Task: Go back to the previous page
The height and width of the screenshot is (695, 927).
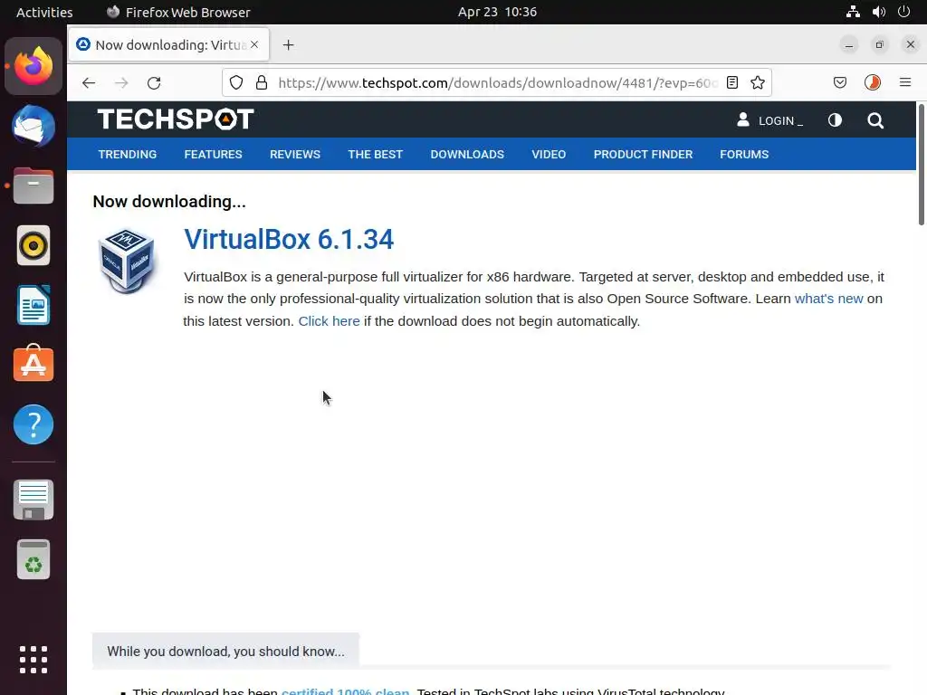Action: pos(89,82)
